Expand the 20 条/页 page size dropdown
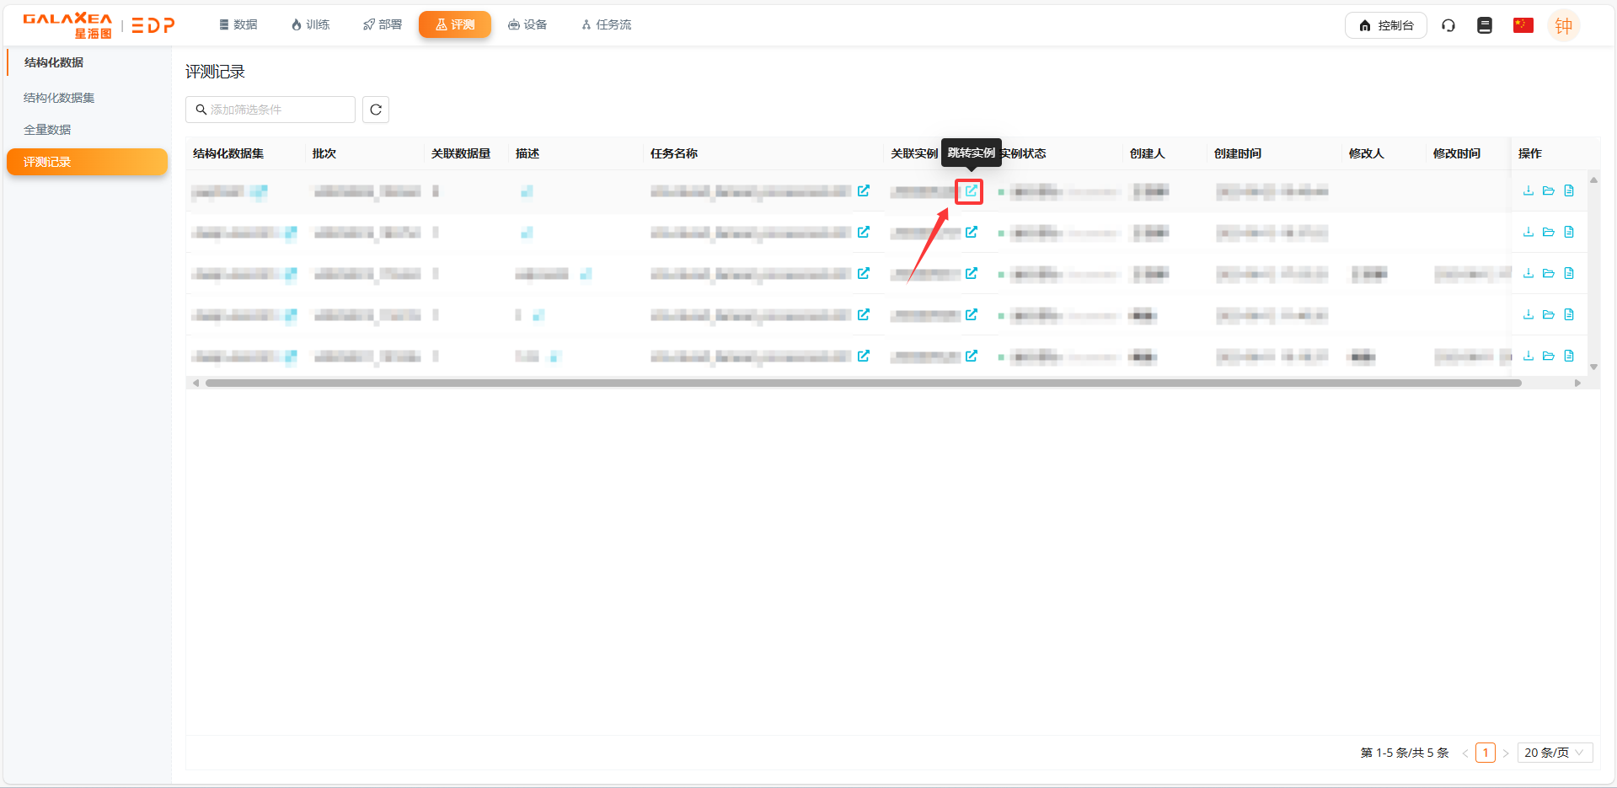 (x=1554, y=753)
